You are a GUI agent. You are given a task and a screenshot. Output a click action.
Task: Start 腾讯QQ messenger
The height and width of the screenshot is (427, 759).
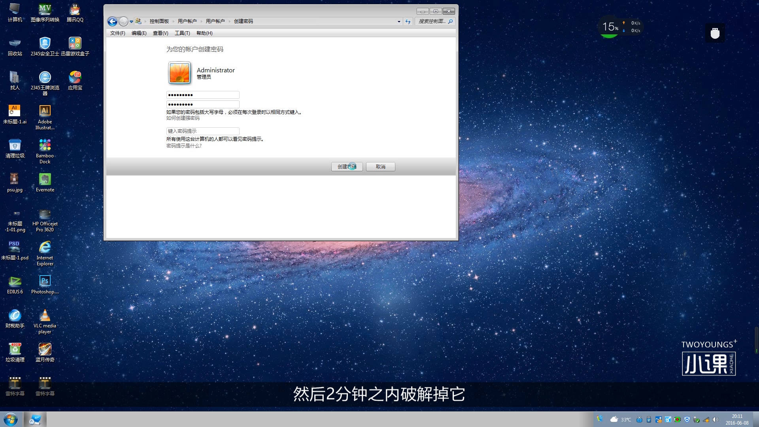[74, 10]
